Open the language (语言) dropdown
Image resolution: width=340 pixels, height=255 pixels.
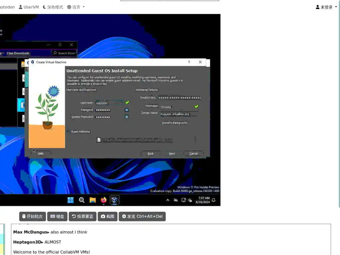pyautogui.click(x=76, y=7)
